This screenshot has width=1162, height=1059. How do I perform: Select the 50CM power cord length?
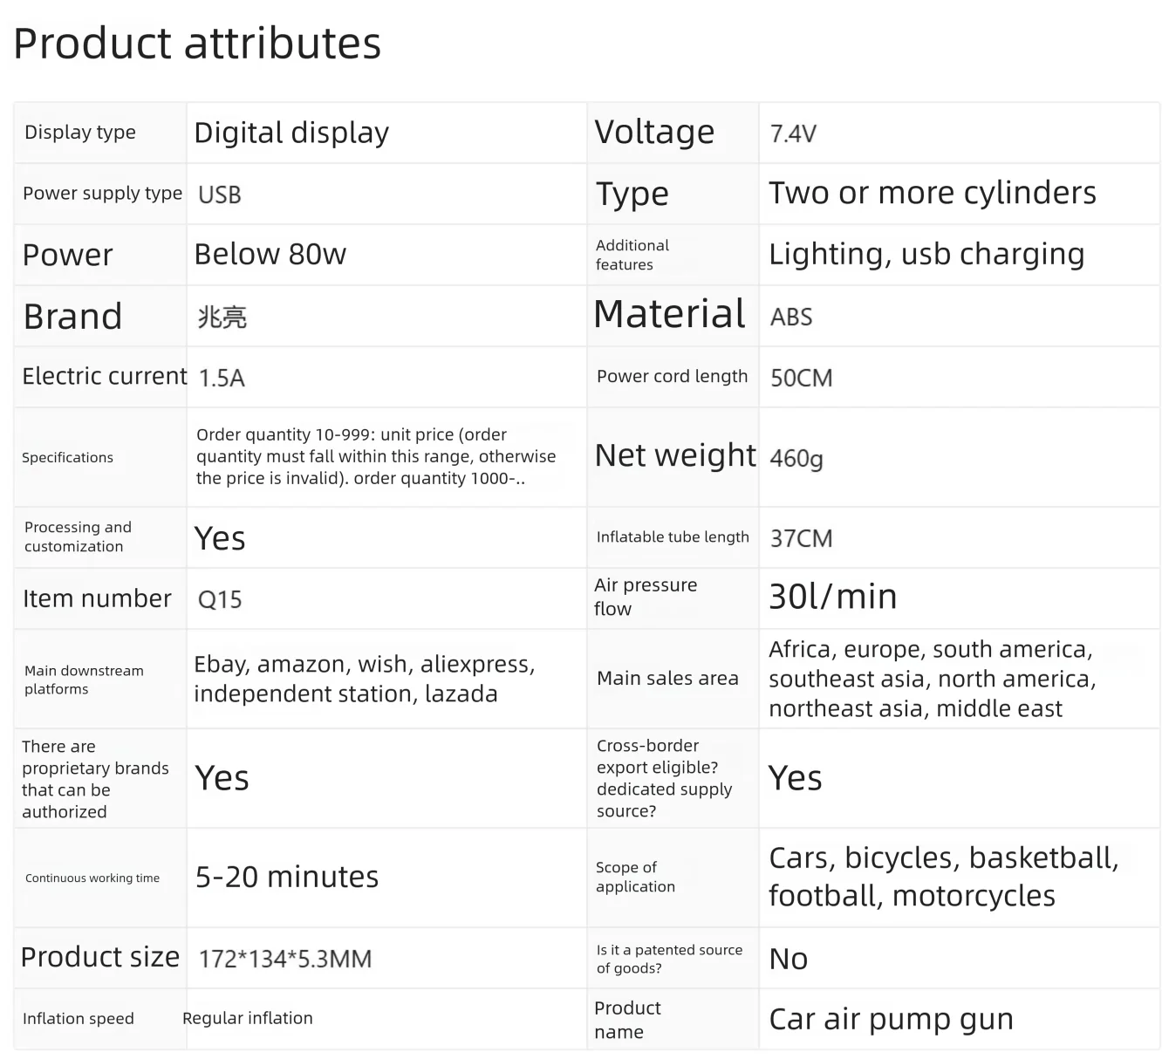[x=801, y=378]
